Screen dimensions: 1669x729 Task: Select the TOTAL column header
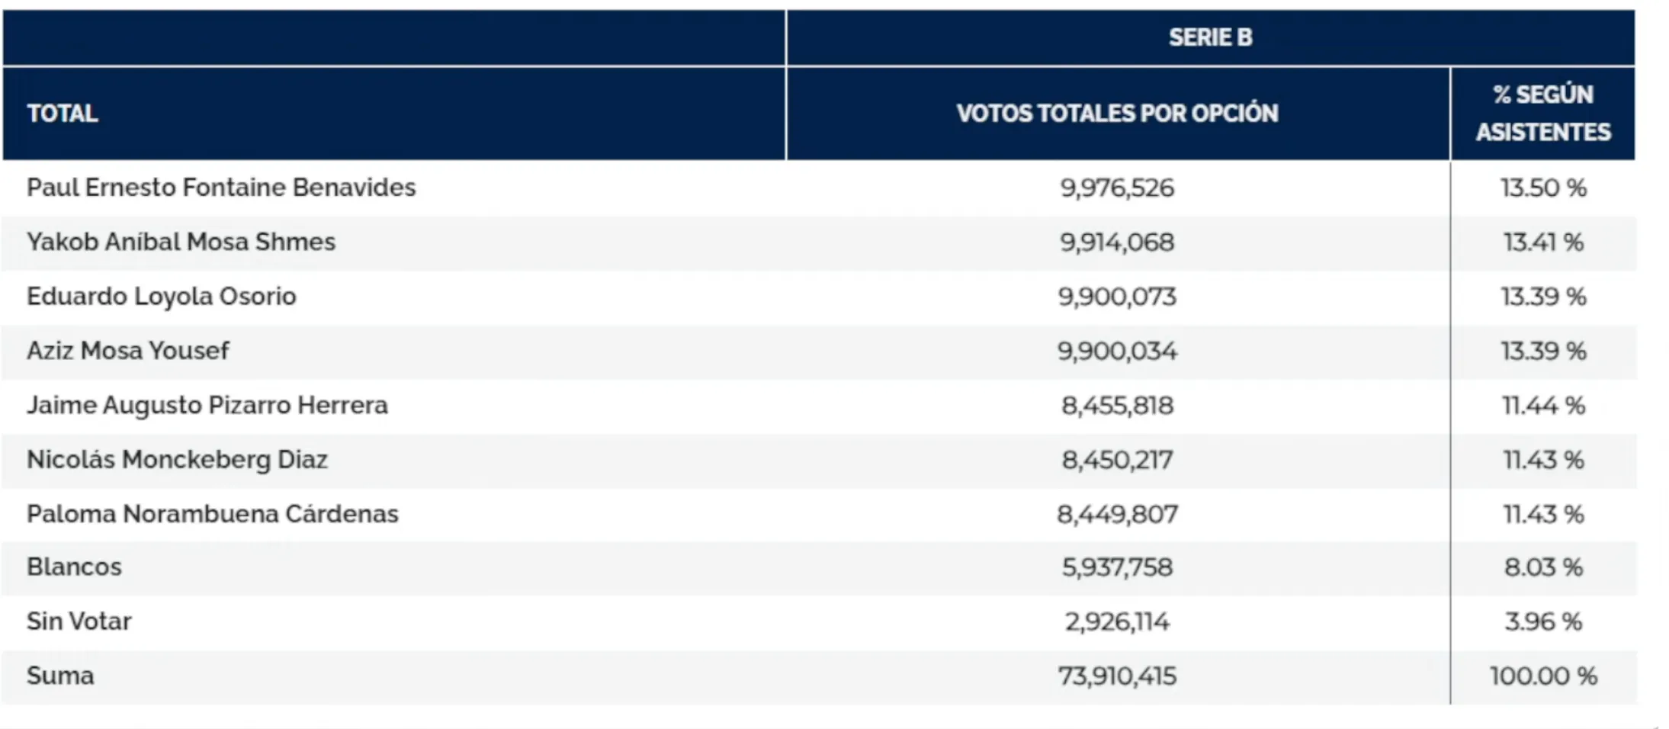(x=63, y=114)
